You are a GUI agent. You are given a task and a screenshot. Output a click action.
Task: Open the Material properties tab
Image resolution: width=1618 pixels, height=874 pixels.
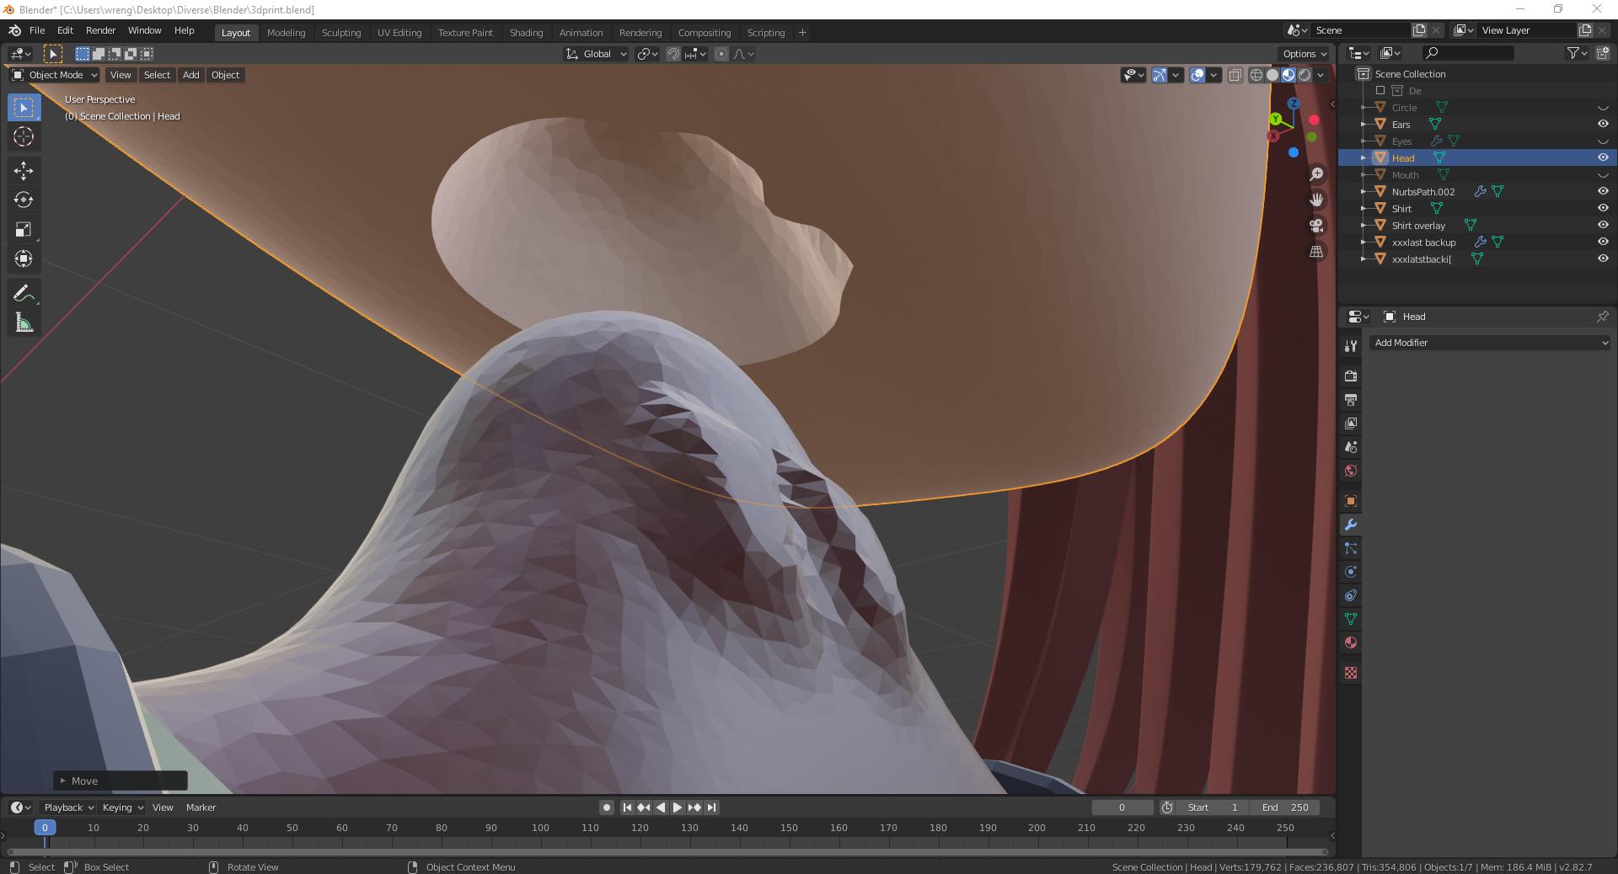click(x=1351, y=642)
